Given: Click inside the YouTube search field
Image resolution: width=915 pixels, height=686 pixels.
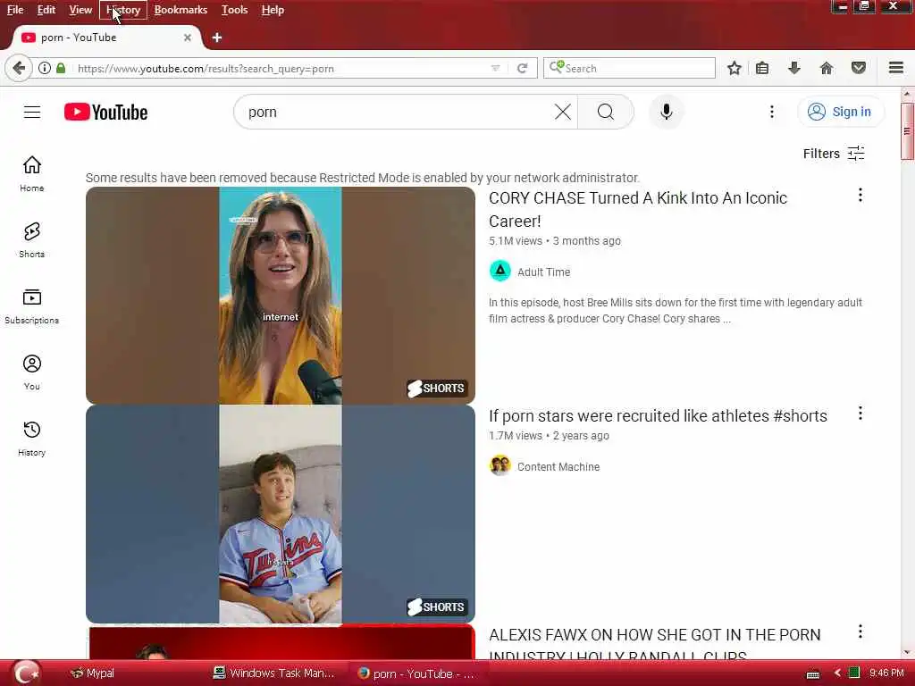Looking at the screenshot, I should [x=397, y=112].
